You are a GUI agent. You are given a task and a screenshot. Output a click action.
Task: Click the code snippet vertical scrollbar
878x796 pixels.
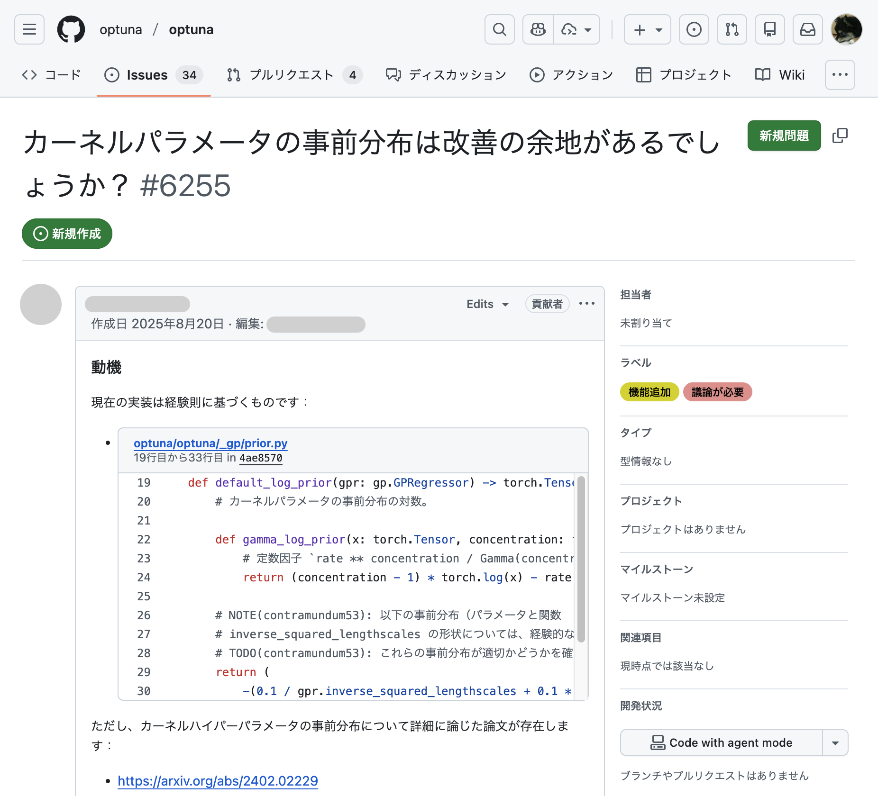pyautogui.click(x=581, y=559)
